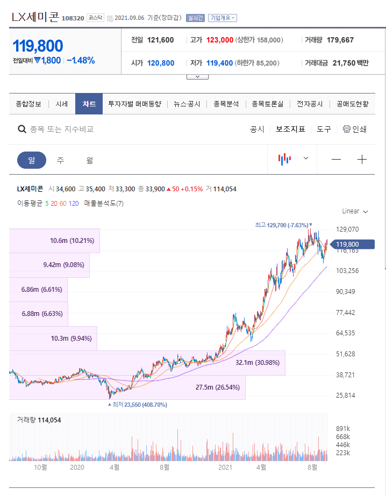Click the 32.1m (30.98%) volume profile bar
Image resolution: width=386 pixels, height=496 pixels.
click(x=147, y=363)
